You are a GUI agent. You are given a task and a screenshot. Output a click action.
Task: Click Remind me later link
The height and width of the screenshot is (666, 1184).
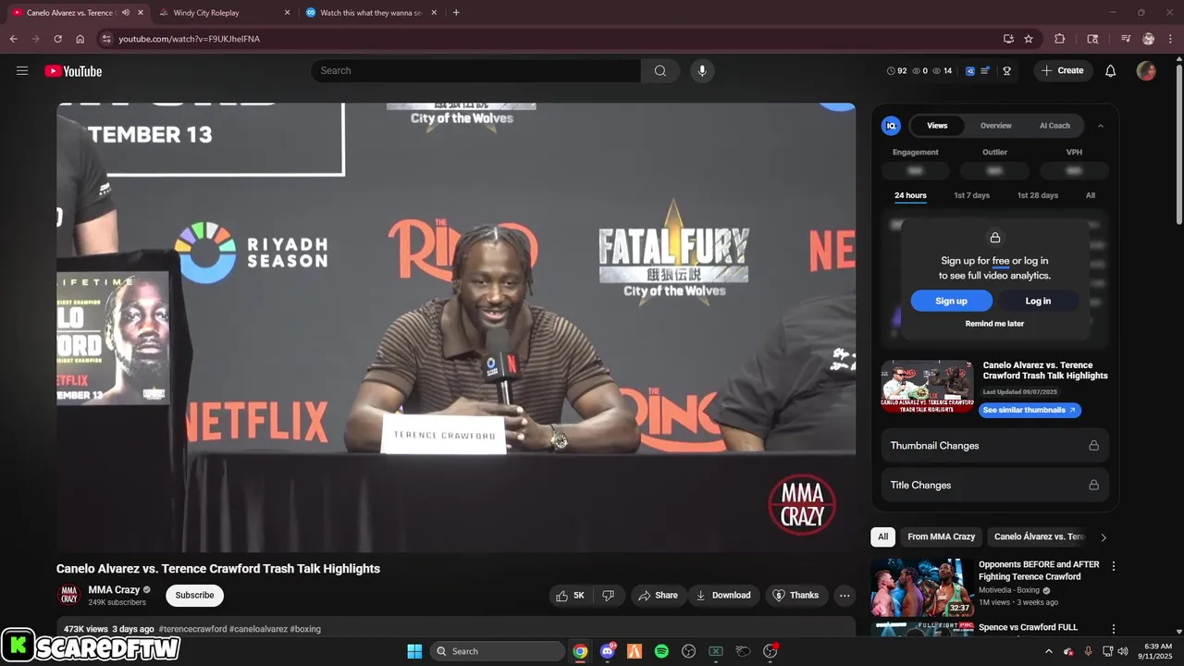point(994,324)
